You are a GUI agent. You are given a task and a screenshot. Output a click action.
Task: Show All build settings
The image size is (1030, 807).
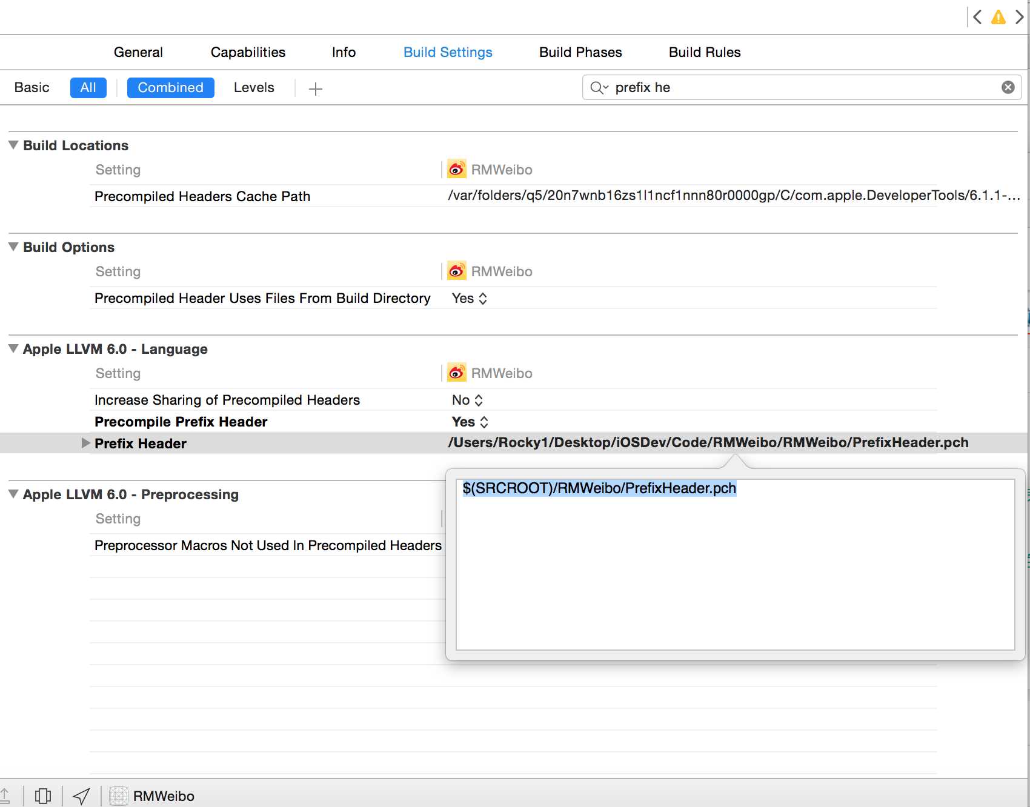point(88,87)
